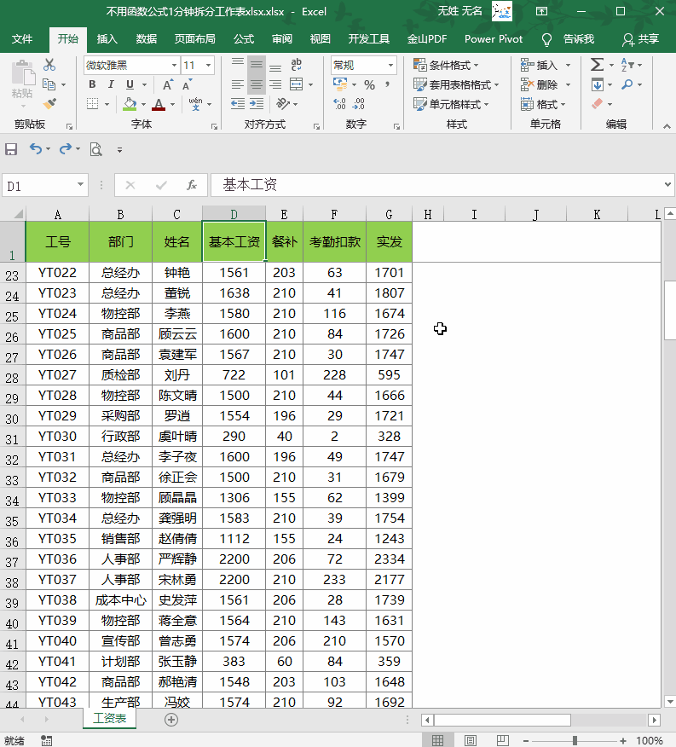Click Redo arrow in quick access toolbar
The image size is (676, 747).
click(x=66, y=149)
